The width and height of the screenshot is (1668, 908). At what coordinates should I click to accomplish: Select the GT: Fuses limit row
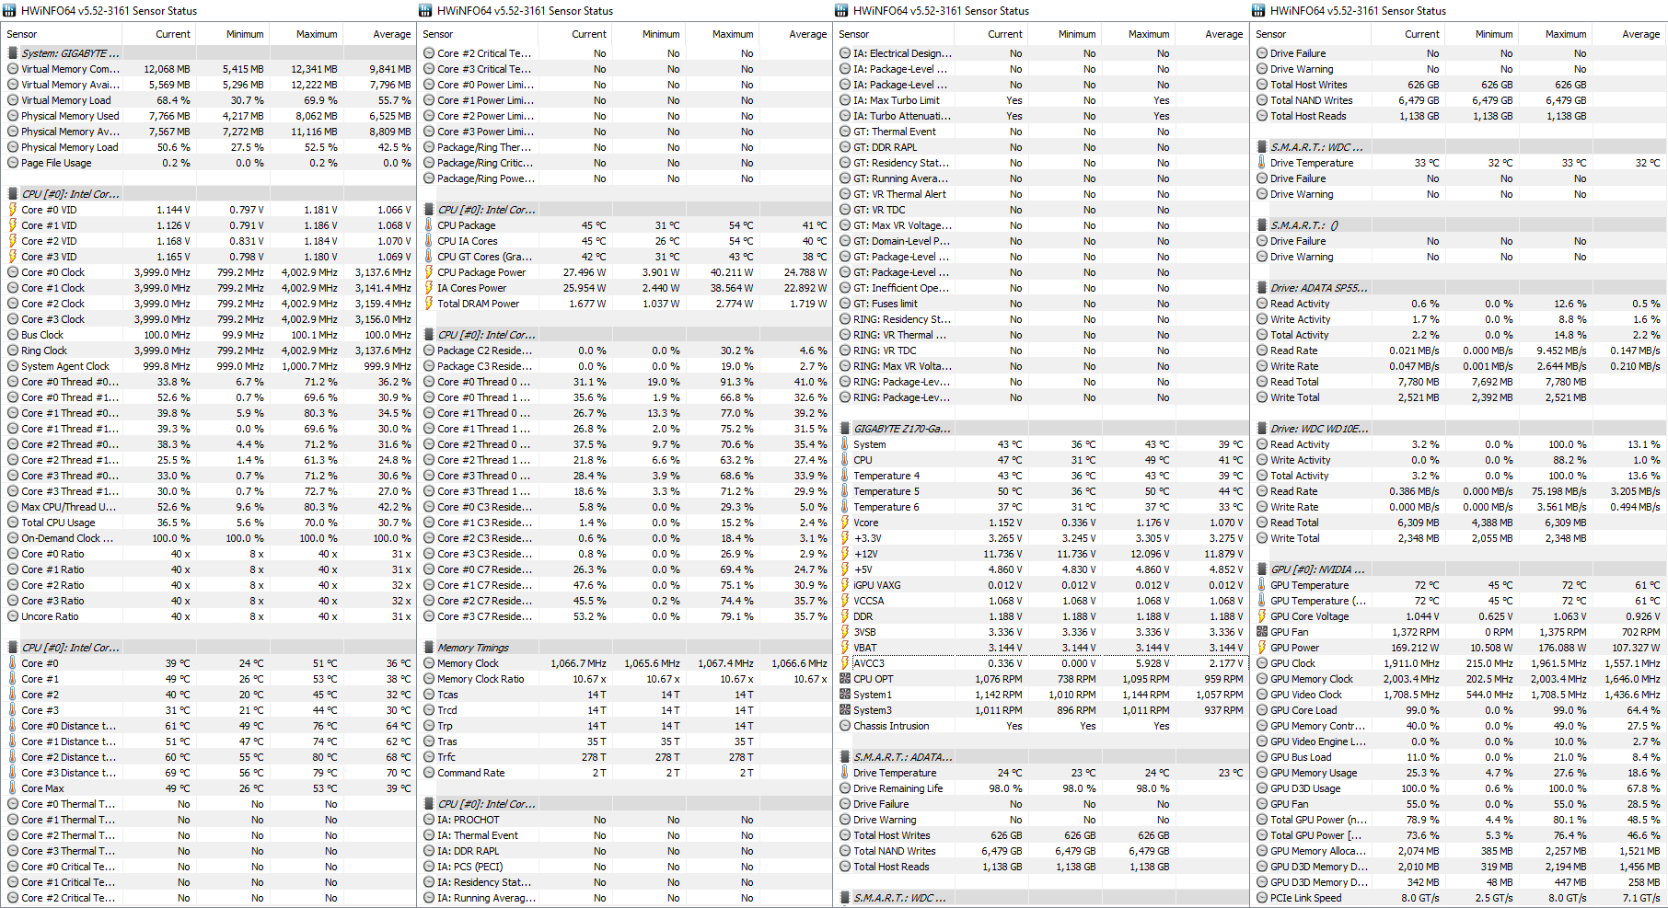click(x=1041, y=304)
